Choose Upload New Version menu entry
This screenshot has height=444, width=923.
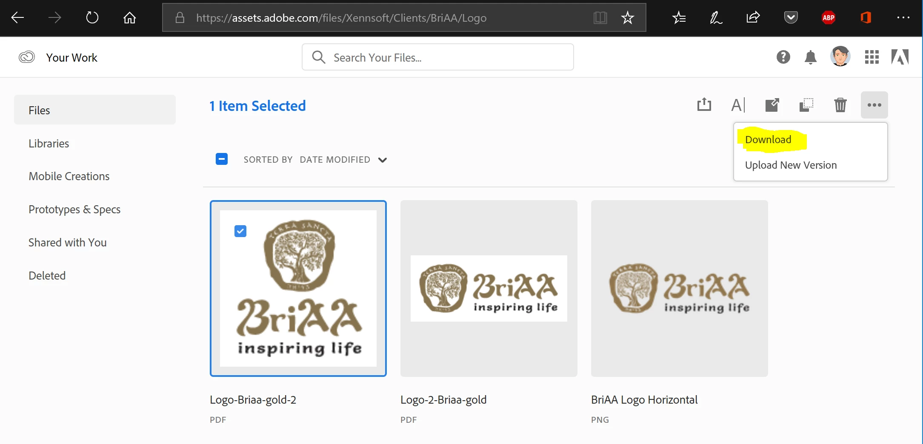pos(791,165)
